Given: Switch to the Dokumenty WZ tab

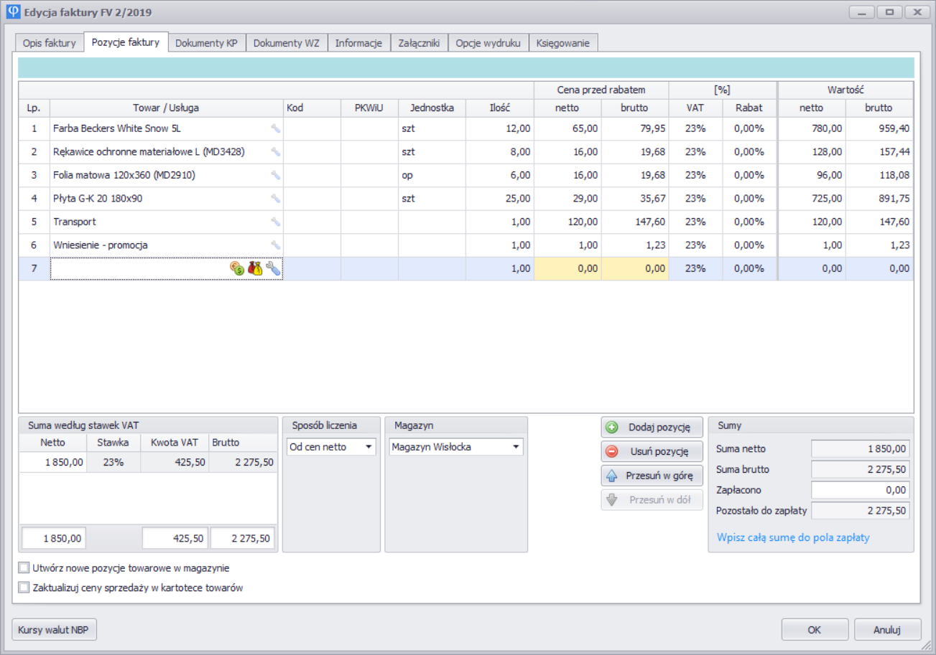Looking at the screenshot, I should point(287,43).
